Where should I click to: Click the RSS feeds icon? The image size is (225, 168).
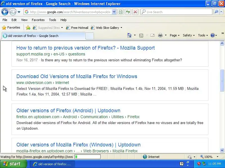click(x=141, y=36)
